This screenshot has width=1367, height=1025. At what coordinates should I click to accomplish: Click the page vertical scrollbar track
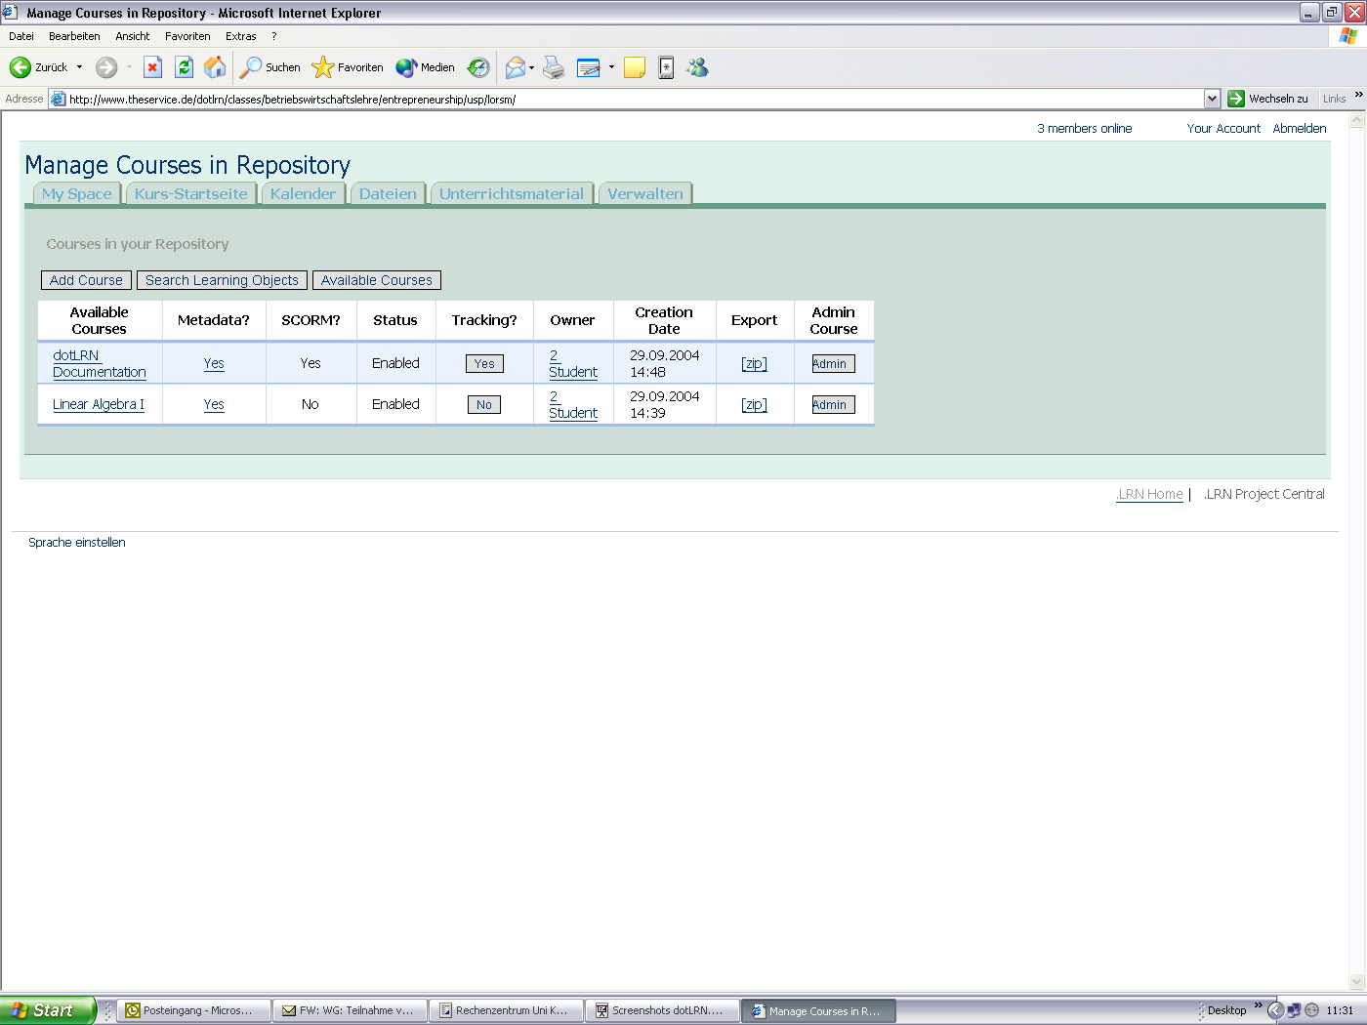(x=1356, y=547)
